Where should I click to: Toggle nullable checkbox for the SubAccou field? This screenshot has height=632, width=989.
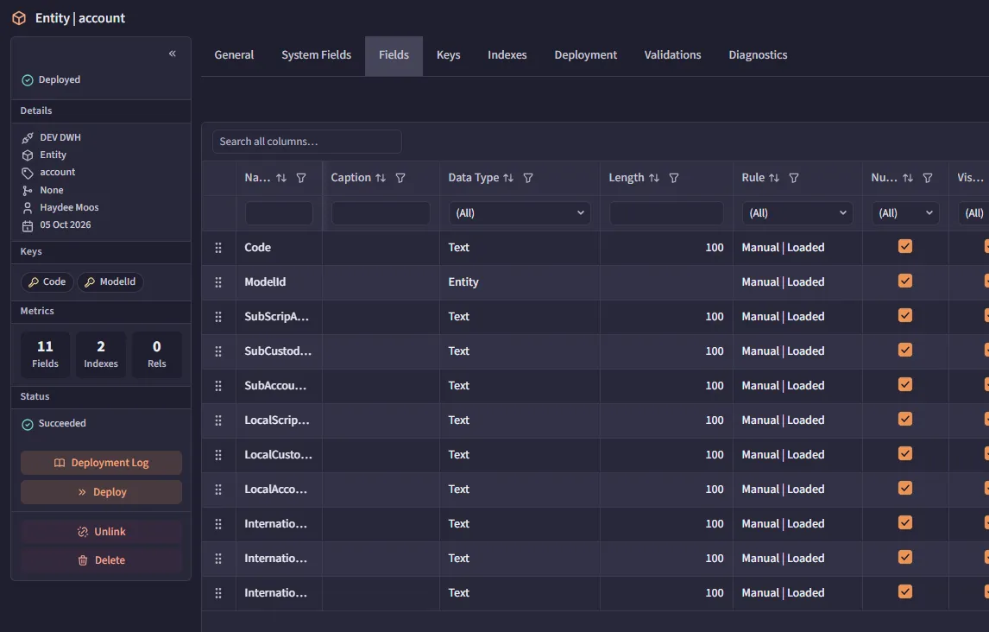click(905, 384)
